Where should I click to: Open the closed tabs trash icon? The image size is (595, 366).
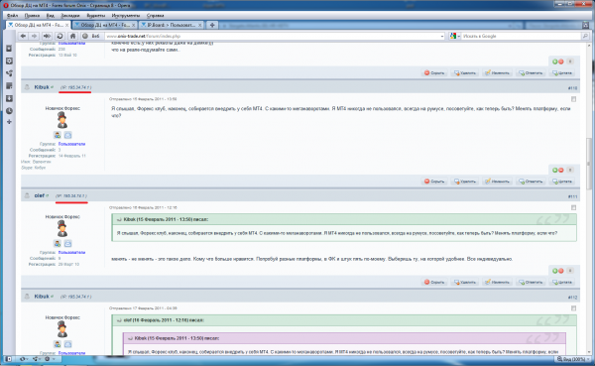point(586,25)
